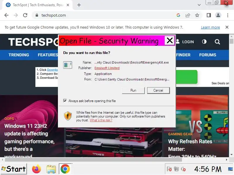The width and height of the screenshot is (234, 175).
Task: Click the Google icon in address bar
Action: pos(178,15)
